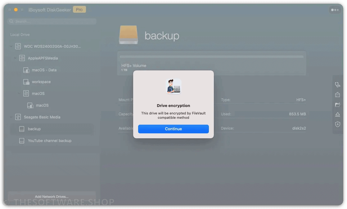The image size is (347, 209).
Task: Collapse the Seagate Basic Media drive
Action: coord(11,117)
